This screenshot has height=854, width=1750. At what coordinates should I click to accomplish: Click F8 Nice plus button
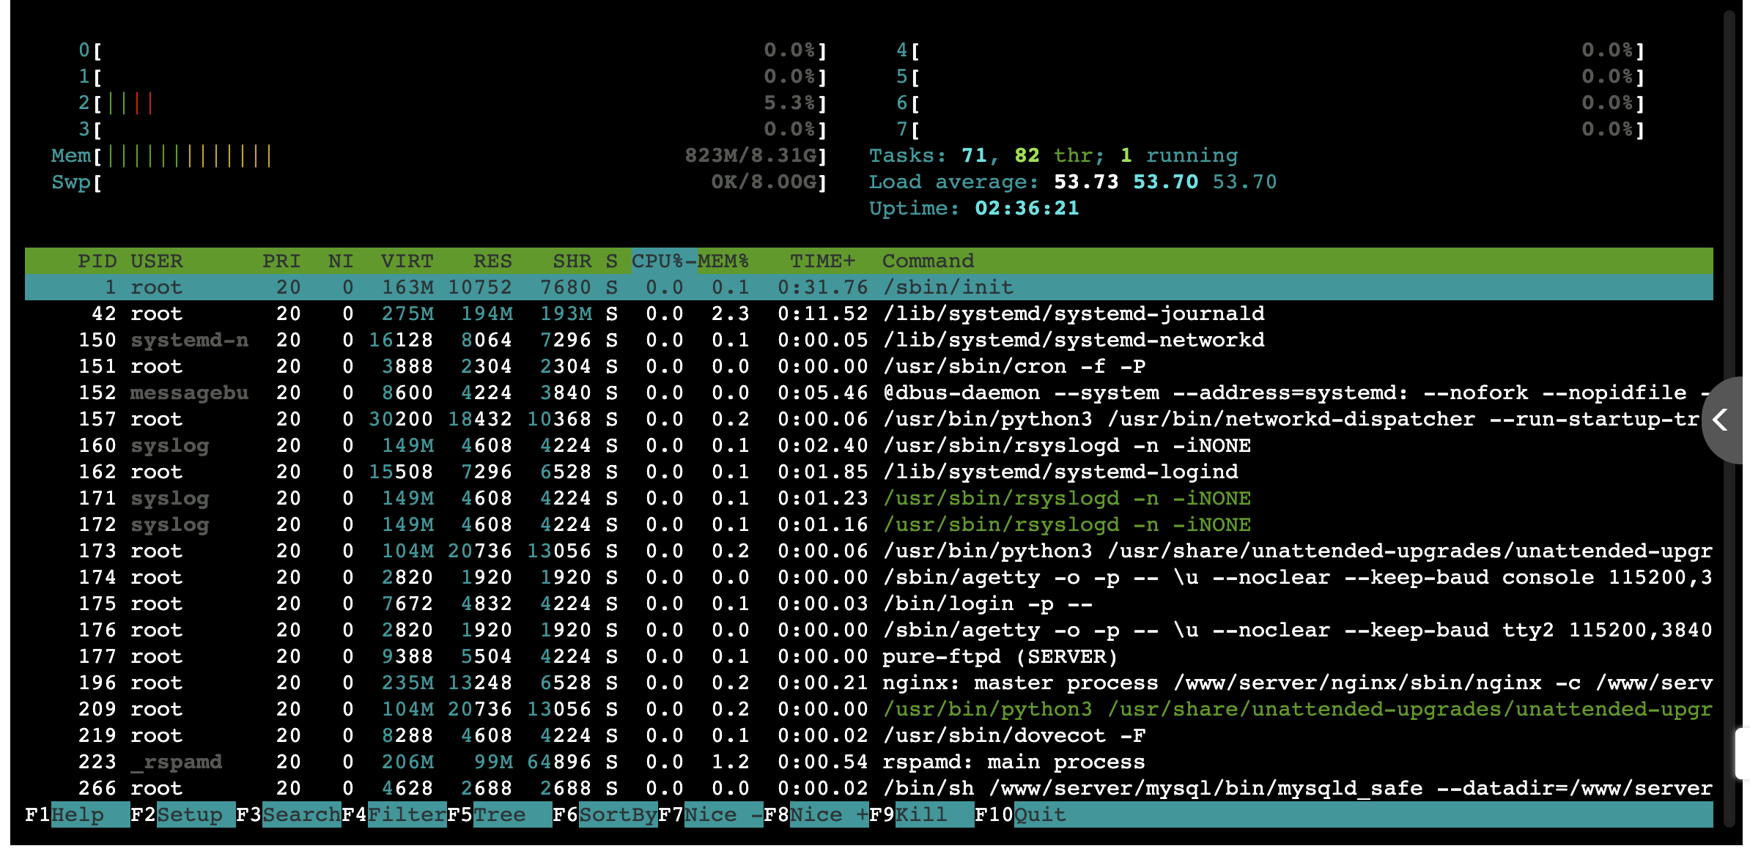[x=828, y=814]
